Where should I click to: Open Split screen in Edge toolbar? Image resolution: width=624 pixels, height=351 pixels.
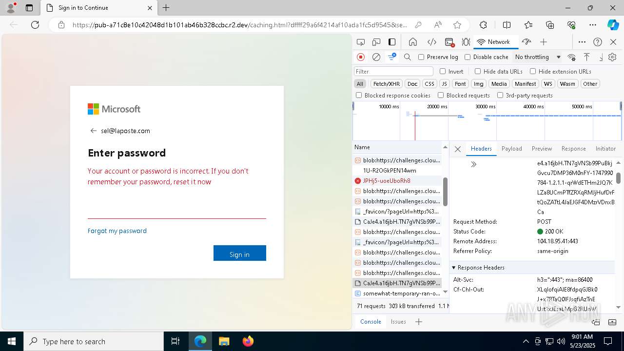[507, 25]
